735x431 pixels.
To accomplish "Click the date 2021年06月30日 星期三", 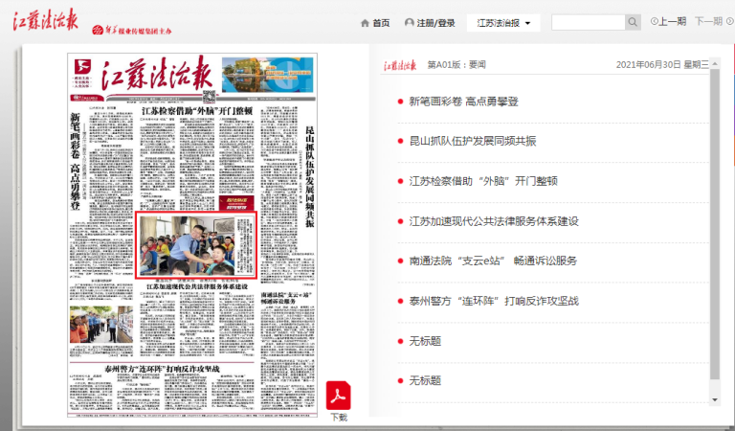I will pyautogui.click(x=662, y=65).
